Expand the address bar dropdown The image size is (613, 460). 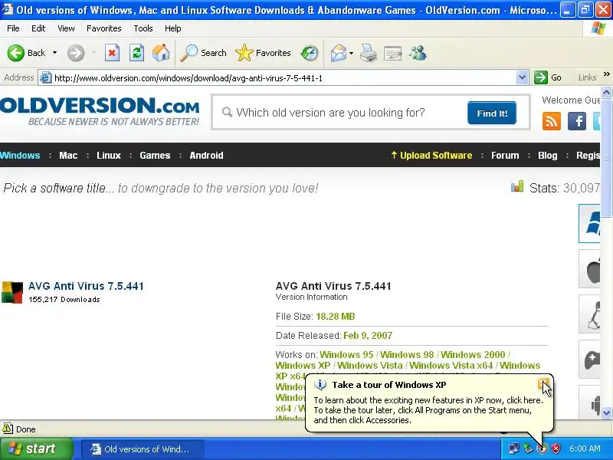click(x=522, y=78)
